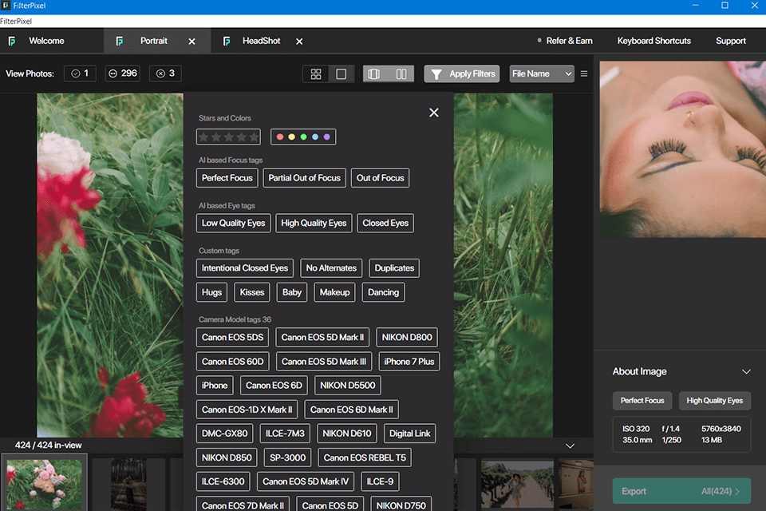The width and height of the screenshot is (766, 511).
Task: Collapse the About Image section
Action: (746, 371)
